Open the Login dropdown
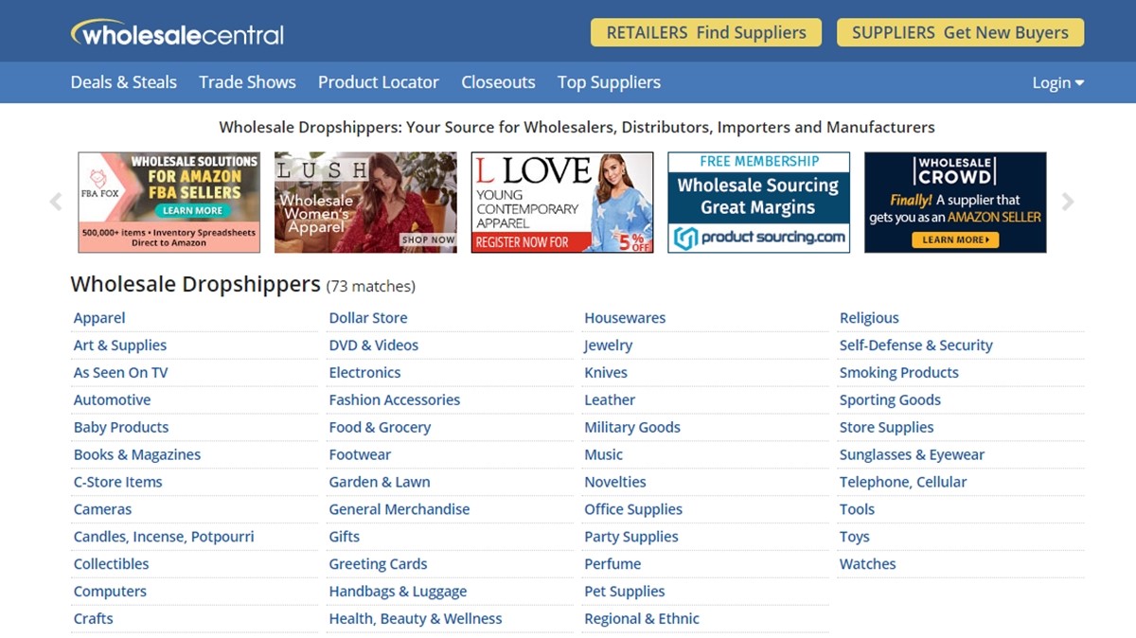Screen dimensions: 1136x638 [1057, 83]
